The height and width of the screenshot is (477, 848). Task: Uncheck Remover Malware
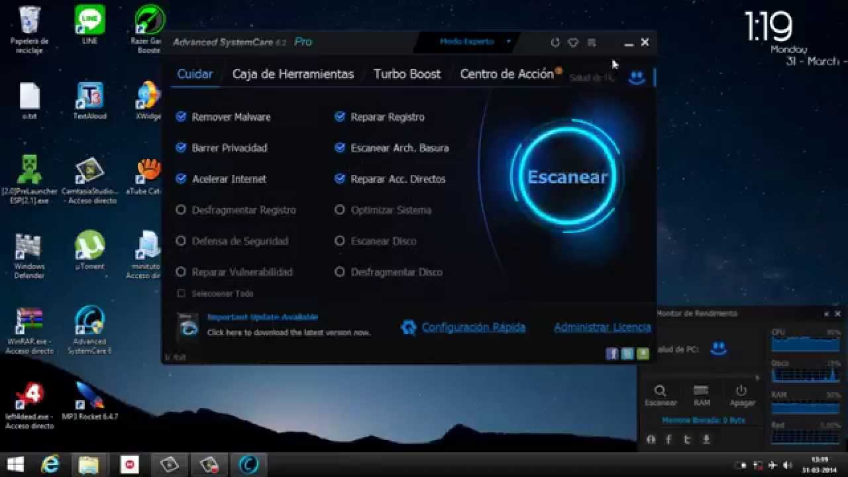pos(181,117)
